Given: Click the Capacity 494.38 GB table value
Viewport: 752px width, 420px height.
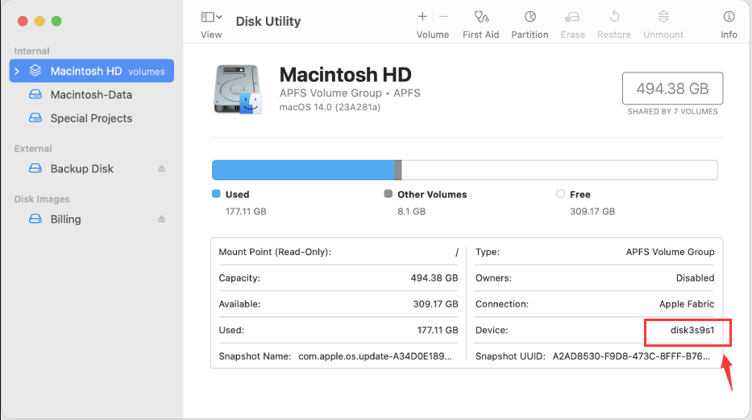Looking at the screenshot, I should click(x=434, y=278).
